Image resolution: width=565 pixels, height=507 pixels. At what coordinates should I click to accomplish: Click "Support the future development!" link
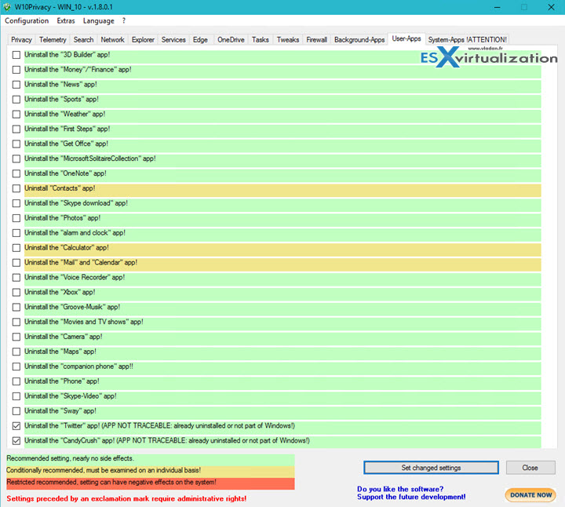point(411,497)
